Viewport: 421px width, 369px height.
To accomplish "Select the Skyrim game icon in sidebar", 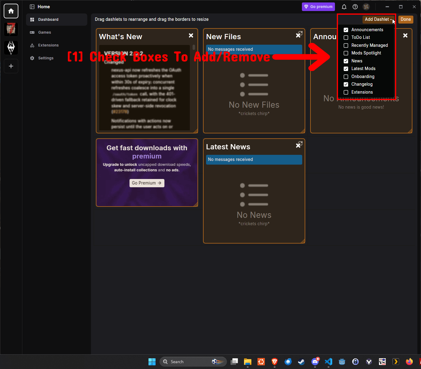I will click(x=11, y=48).
